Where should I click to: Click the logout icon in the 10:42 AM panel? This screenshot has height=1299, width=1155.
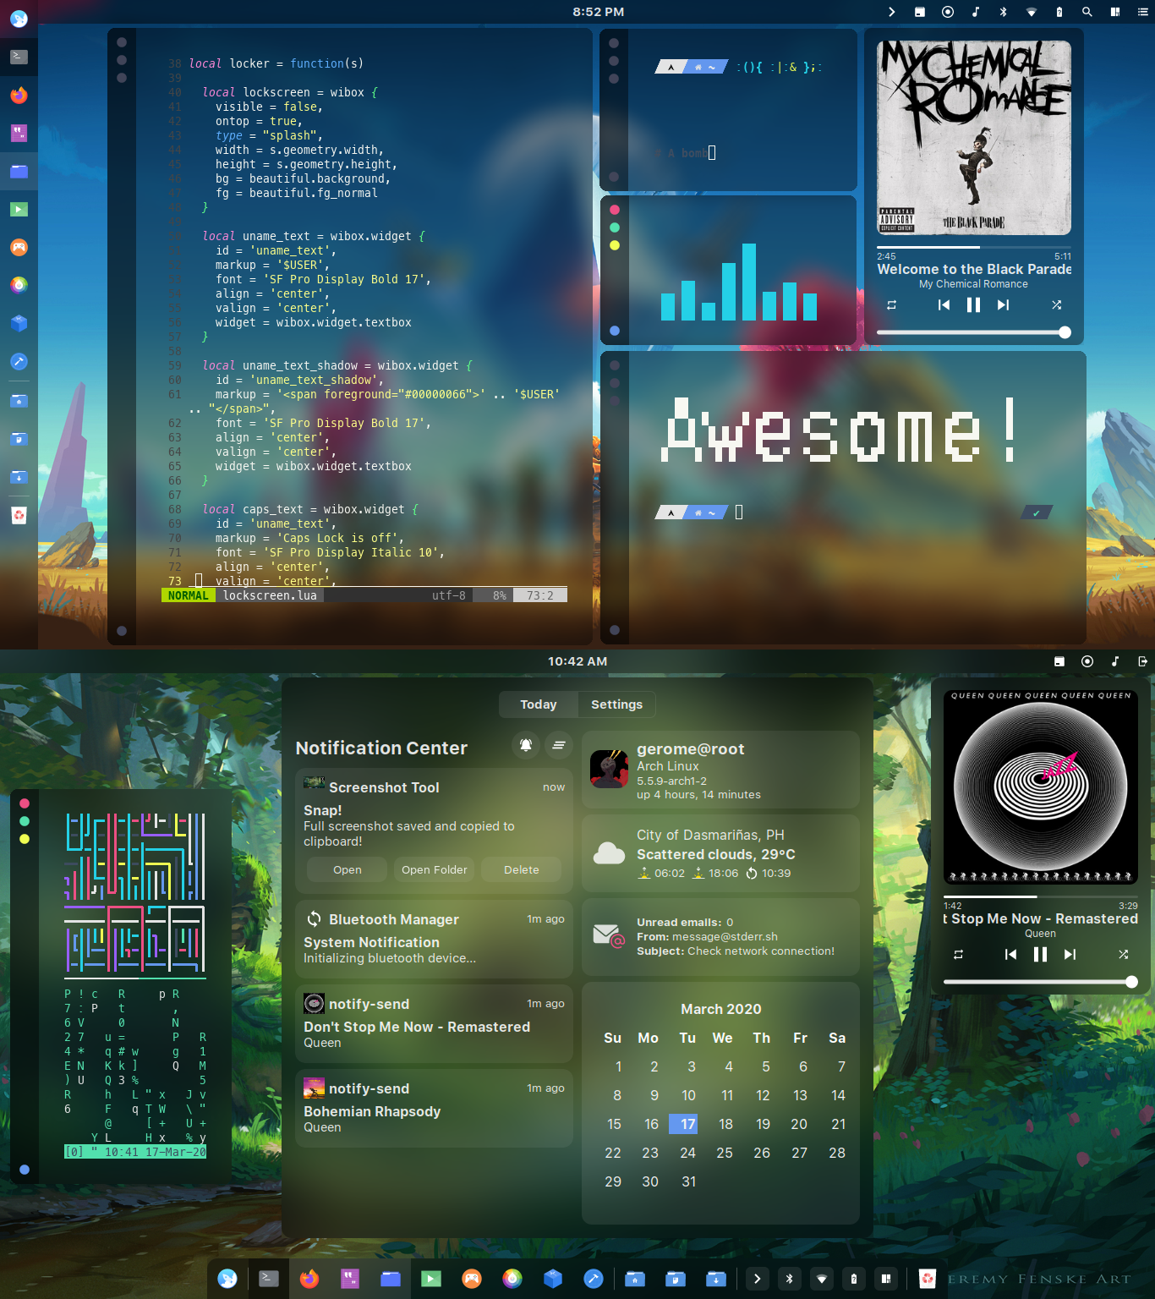pyautogui.click(x=1143, y=661)
